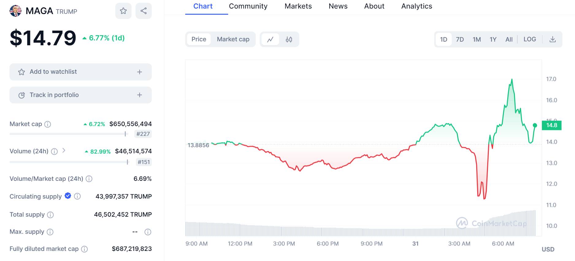Image resolution: width=575 pixels, height=261 pixels.
Task: Open the Chart tab
Action: [x=203, y=6]
